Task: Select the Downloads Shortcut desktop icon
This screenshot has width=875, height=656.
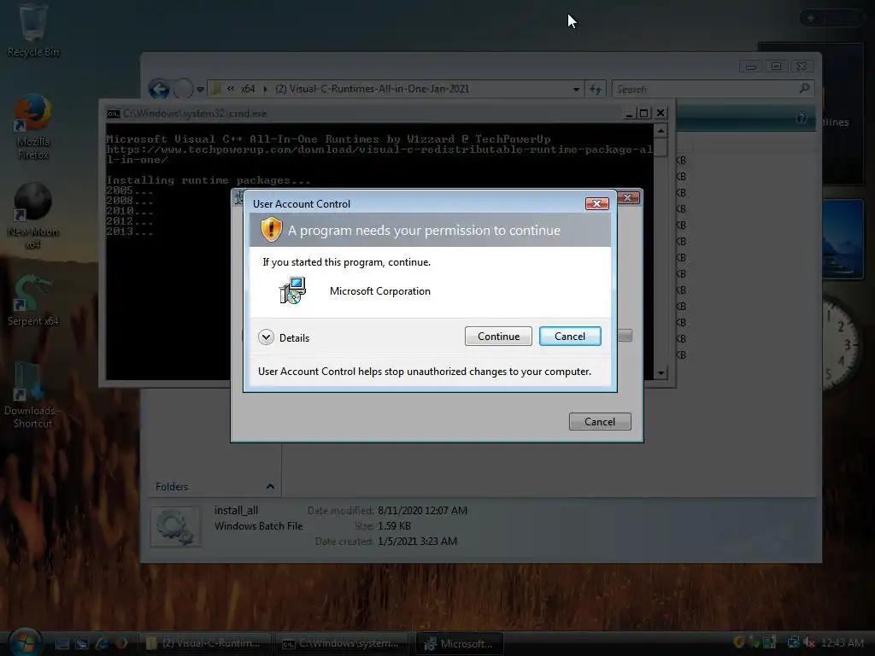Action: (33, 395)
